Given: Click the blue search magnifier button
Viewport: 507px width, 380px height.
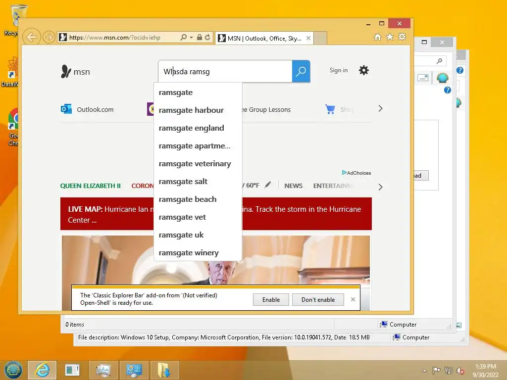Looking at the screenshot, I should point(301,71).
